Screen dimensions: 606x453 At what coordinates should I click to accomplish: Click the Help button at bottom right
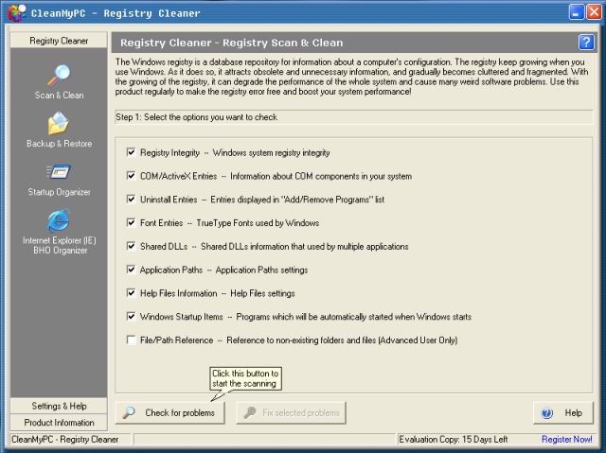[563, 413]
